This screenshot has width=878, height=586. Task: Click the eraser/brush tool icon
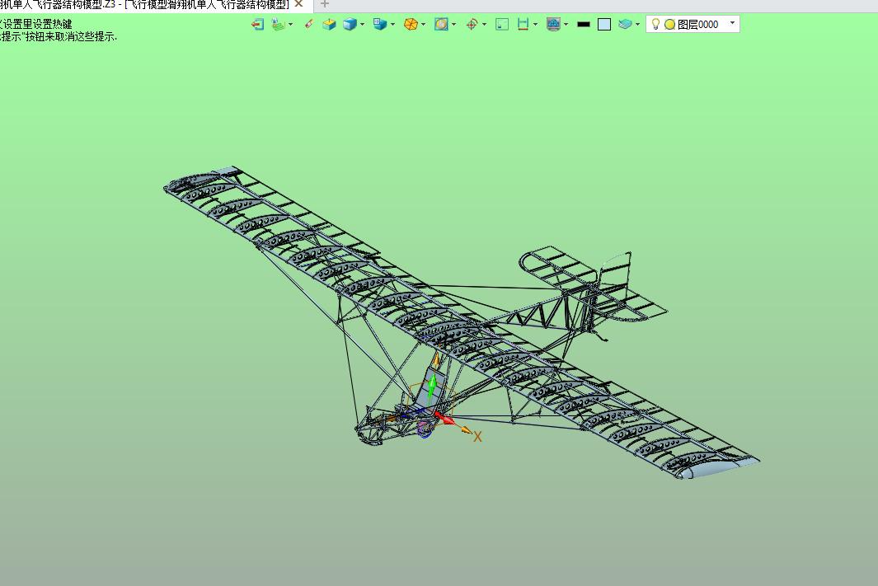(x=308, y=24)
